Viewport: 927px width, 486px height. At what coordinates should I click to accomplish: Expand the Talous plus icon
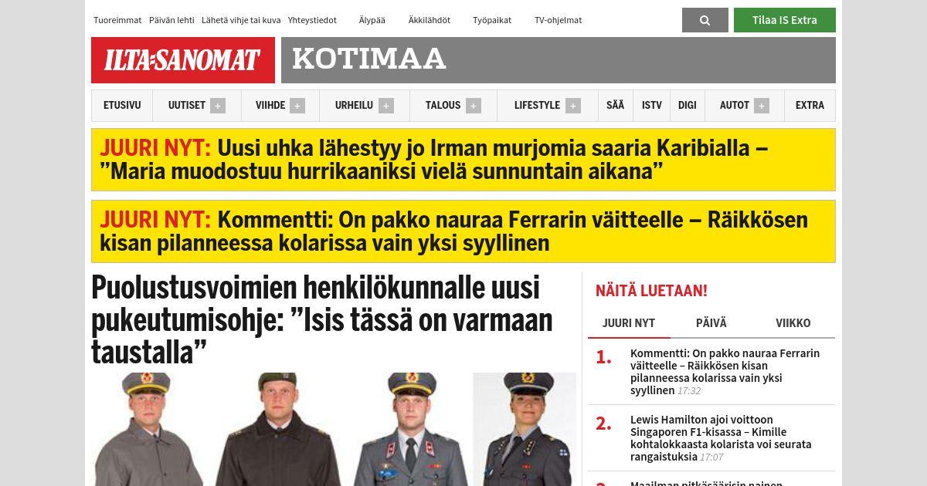474,106
